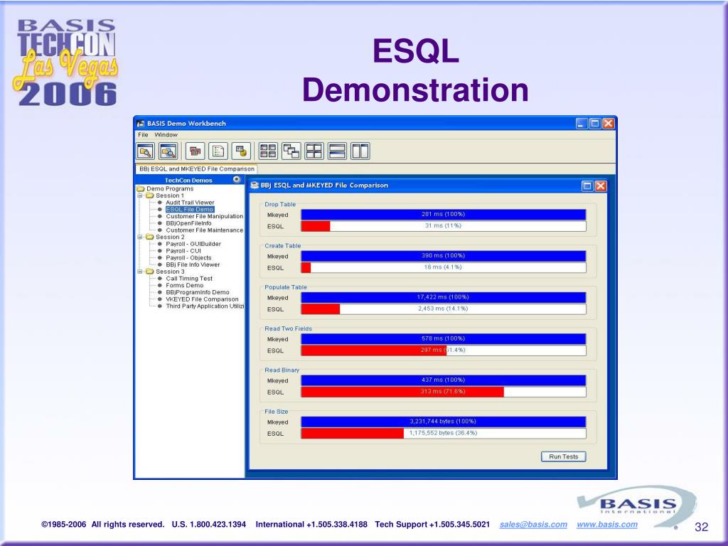Select Customer File Maintenance demo

pos(204,230)
